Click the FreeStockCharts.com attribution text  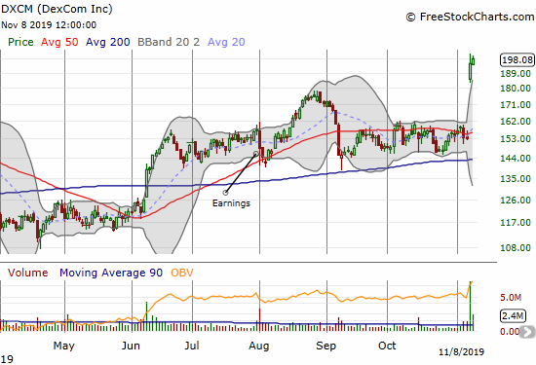(470, 17)
